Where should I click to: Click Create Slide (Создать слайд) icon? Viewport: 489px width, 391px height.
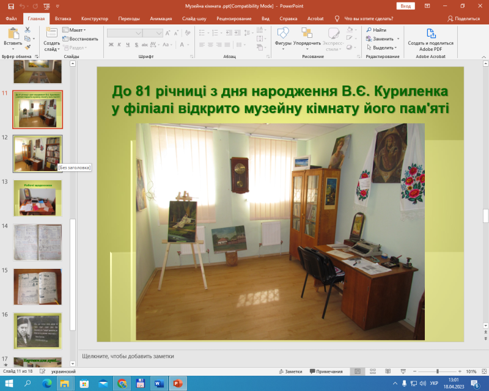tap(51, 34)
